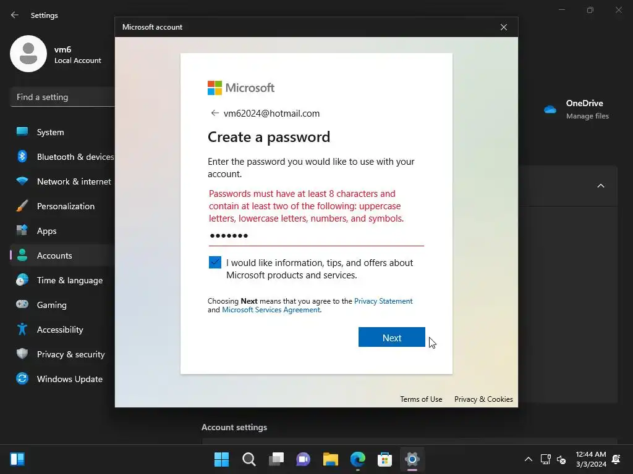Open Microsoft Store from the taskbar

tap(384, 459)
